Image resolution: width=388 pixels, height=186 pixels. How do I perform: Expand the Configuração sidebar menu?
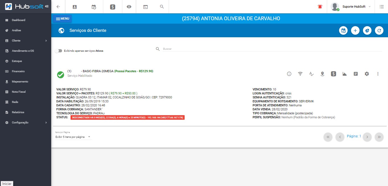(x=26, y=123)
